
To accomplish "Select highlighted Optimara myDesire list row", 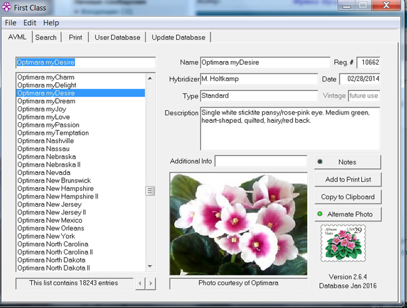I will click(81, 93).
